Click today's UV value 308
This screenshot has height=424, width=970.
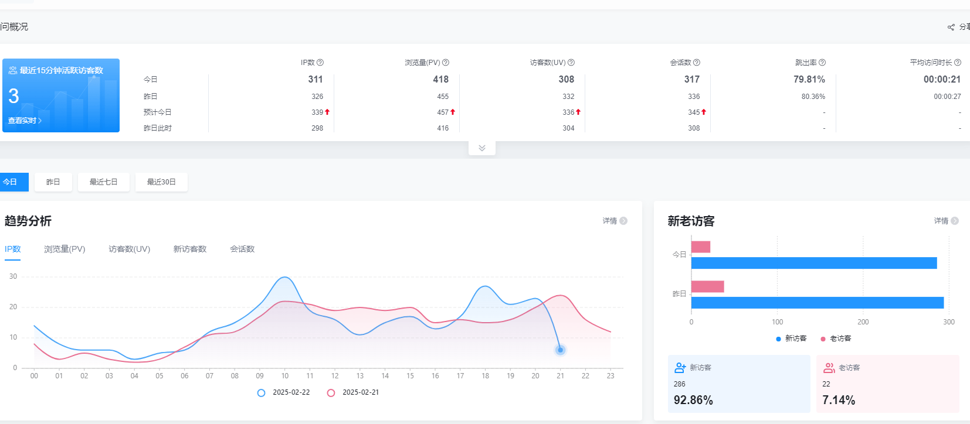(x=567, y=80)
